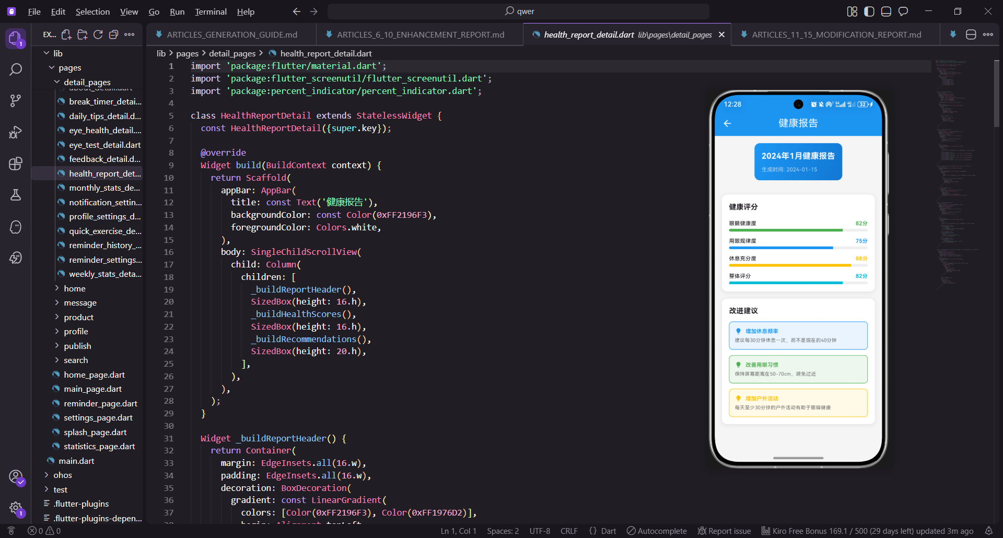1003x538 pixels.
Task: Open the Source Control view
Action: tap(15, 101)
